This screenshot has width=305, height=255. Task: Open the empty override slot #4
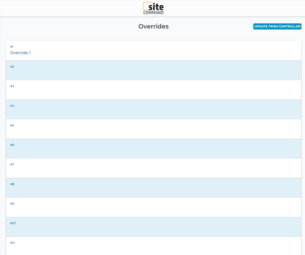[x=153, y=109]
